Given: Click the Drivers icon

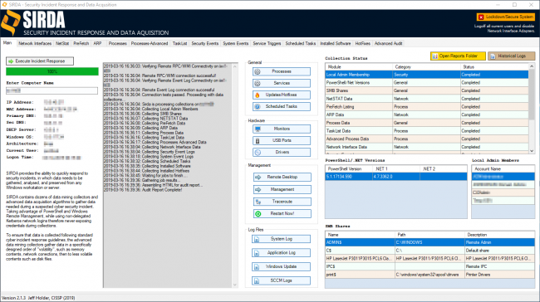Looking at the screenshot, I should (x=258, y=153).
